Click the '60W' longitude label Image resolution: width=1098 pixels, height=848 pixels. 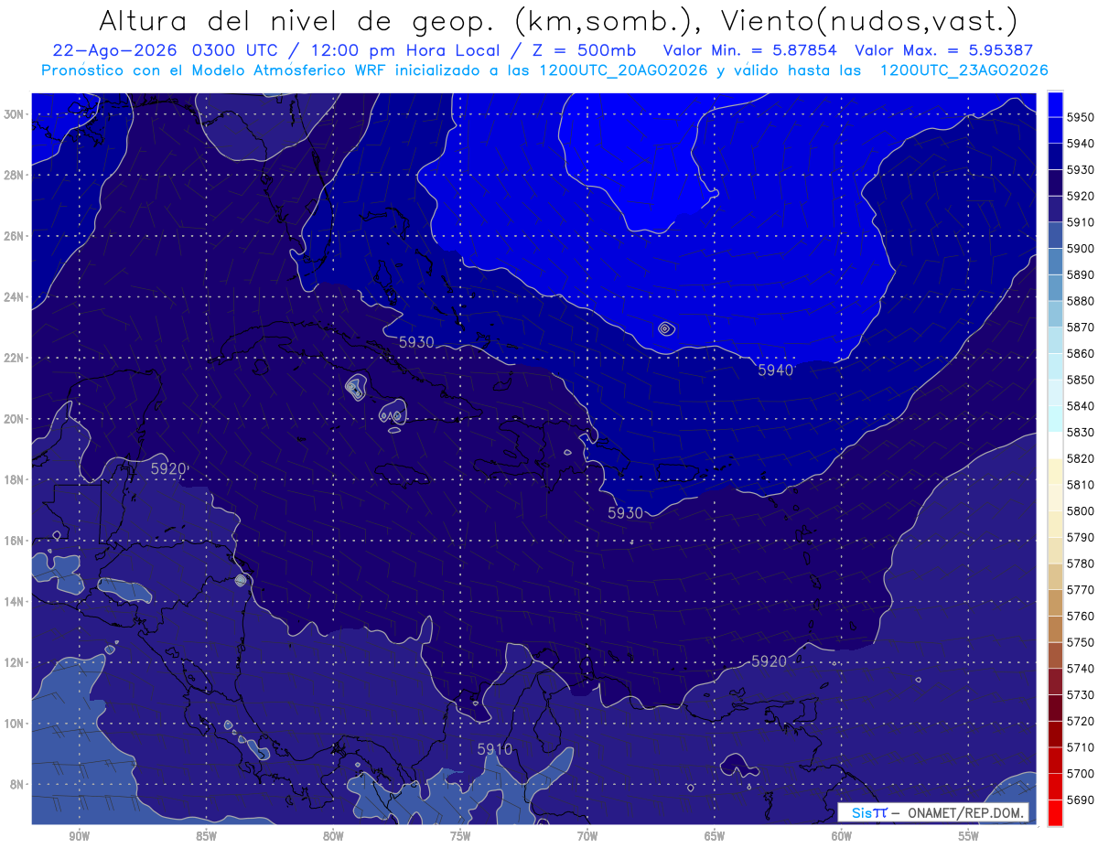842,835
